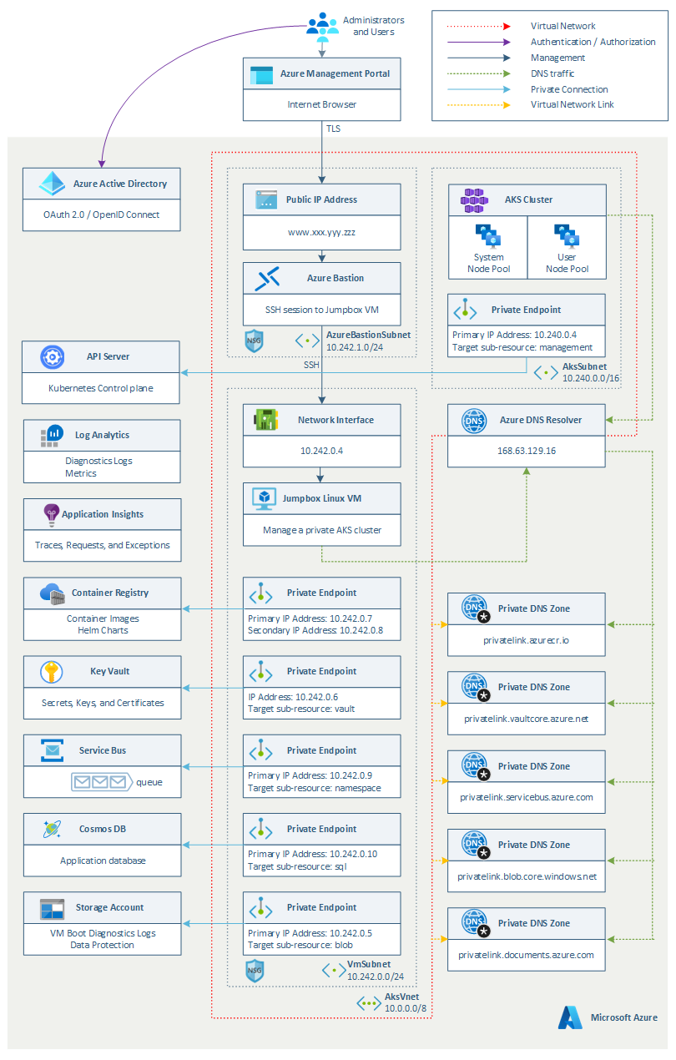Click the NSG shield in AzureBastionSubnet
The height and width of the screenshot is (1060, 676).
255,341
